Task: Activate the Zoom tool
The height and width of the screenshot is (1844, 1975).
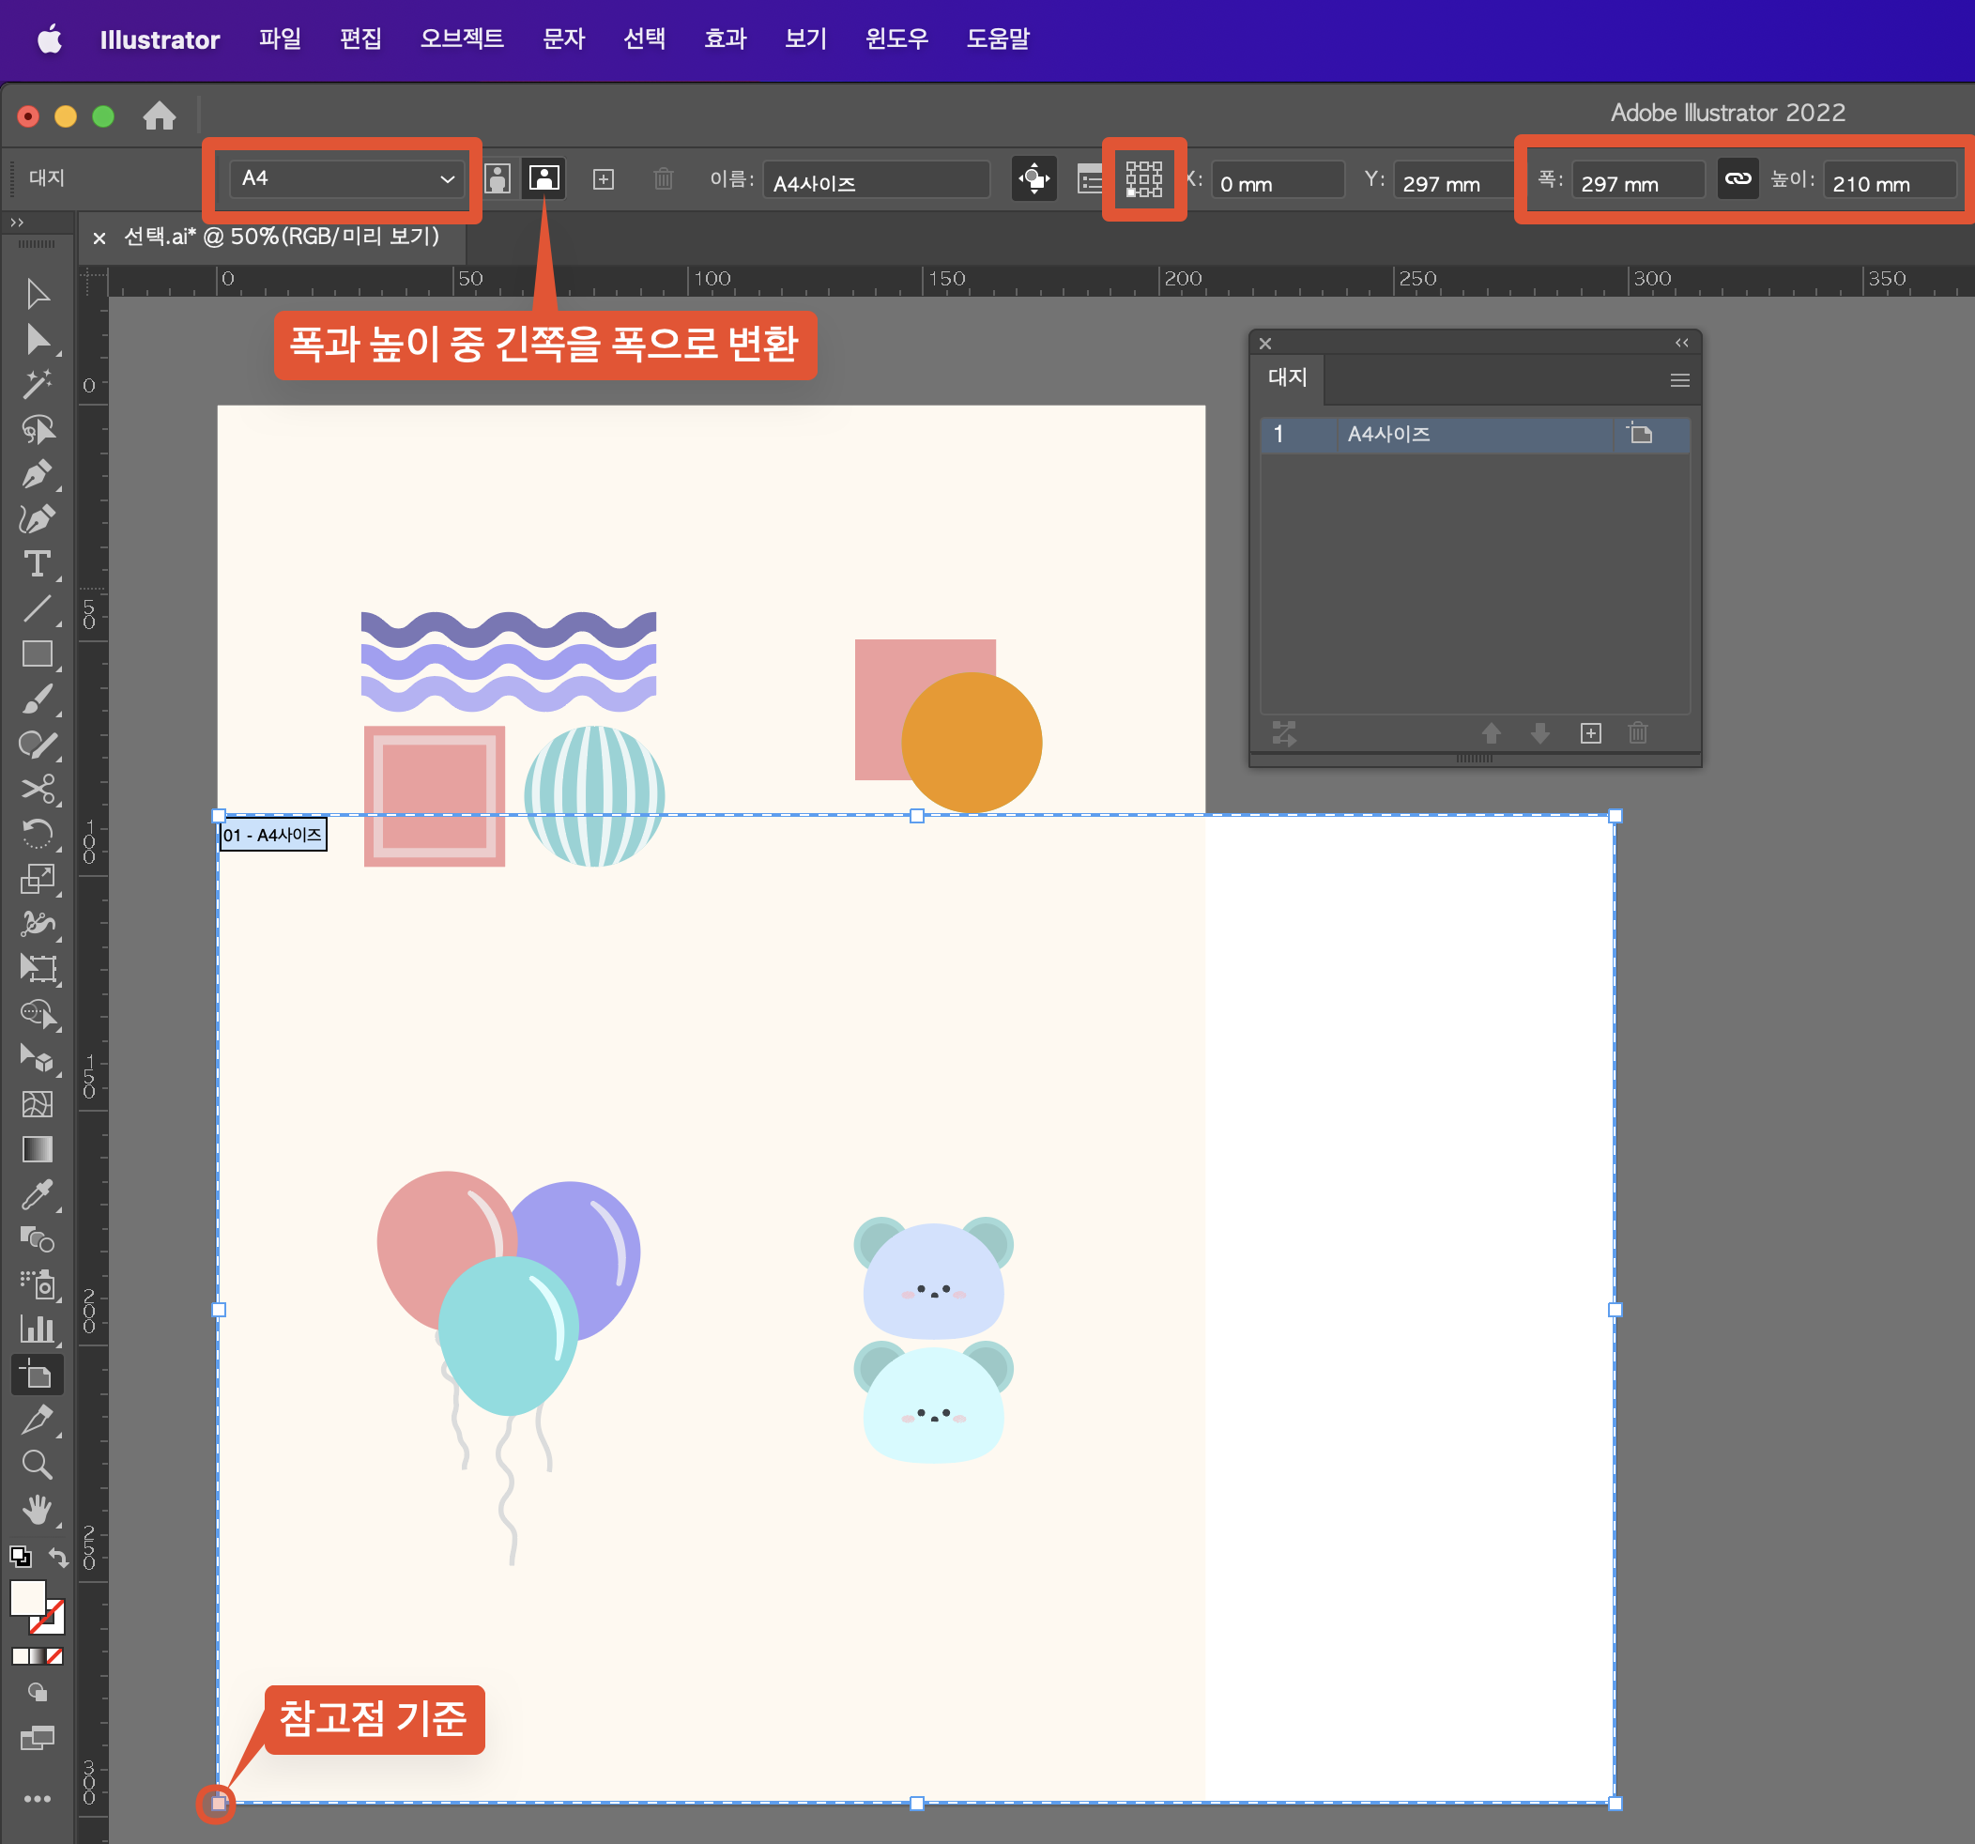Action: [38, 1464]
